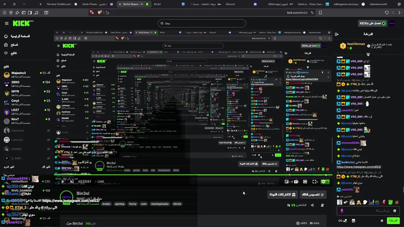Collapse the chat panel with arrow icon

click(336, 34)
